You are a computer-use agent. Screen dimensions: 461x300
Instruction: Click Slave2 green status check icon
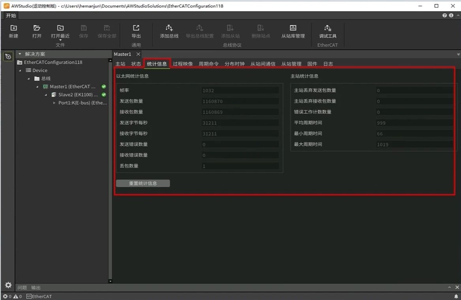coord(104,95)
